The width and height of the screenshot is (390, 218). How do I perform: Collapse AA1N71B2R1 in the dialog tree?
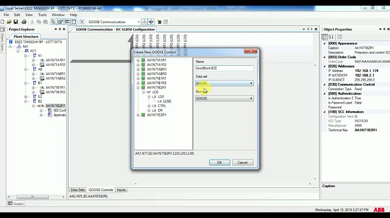[x=138, y=87]
